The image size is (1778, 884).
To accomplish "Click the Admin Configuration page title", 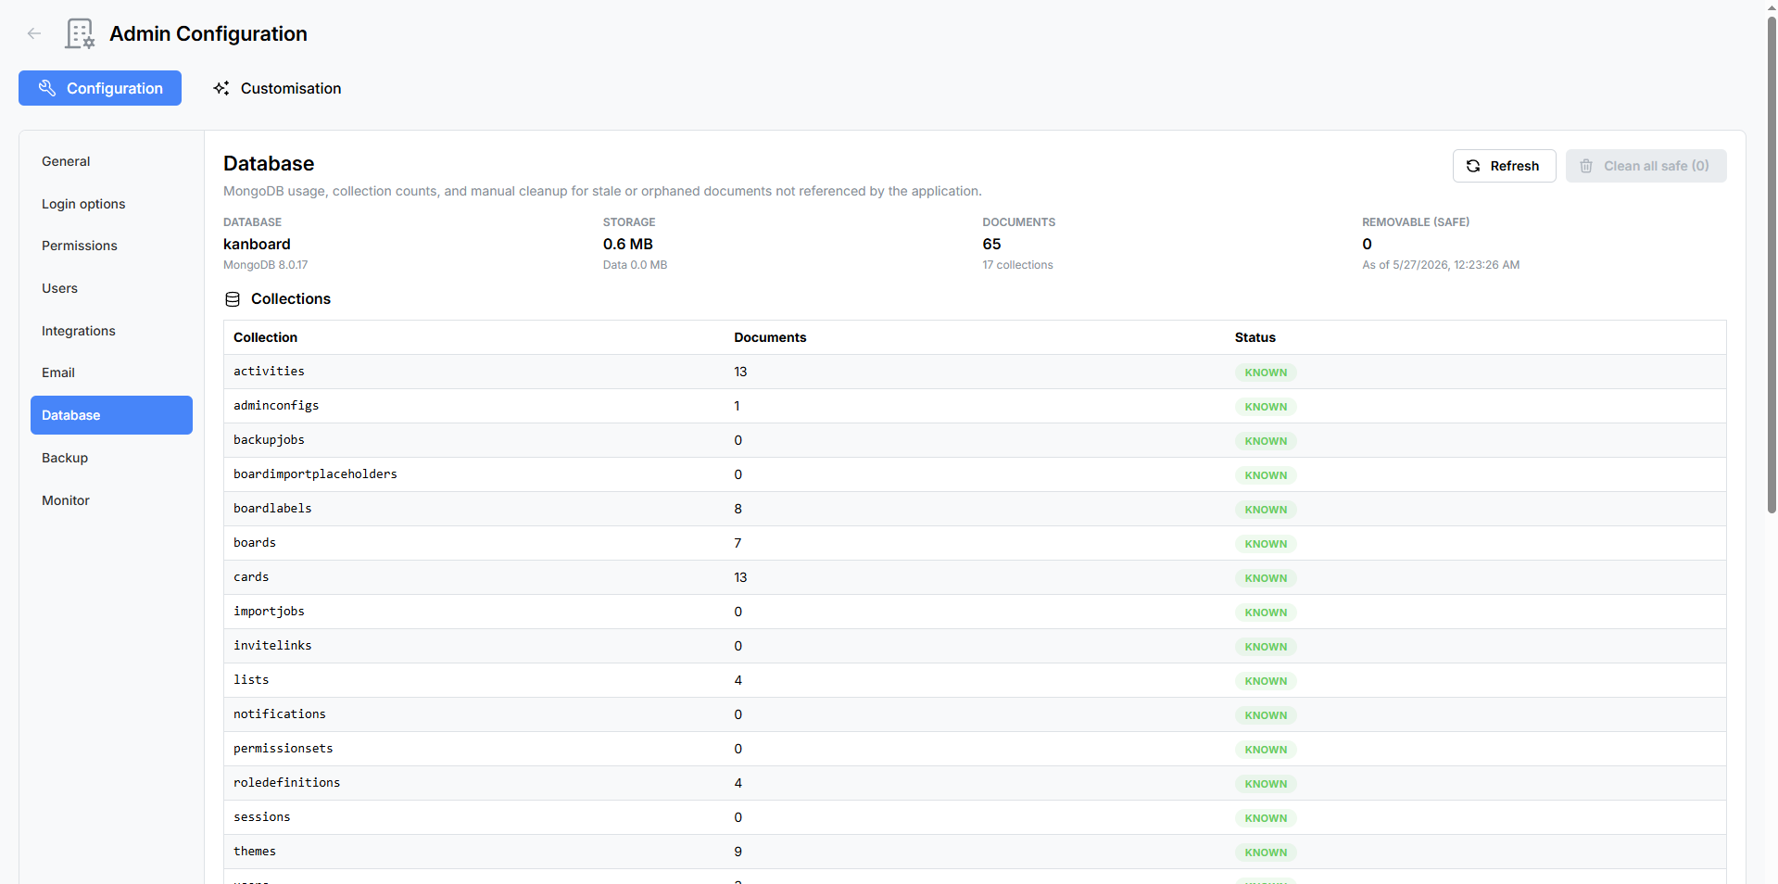I will (208, 33).
